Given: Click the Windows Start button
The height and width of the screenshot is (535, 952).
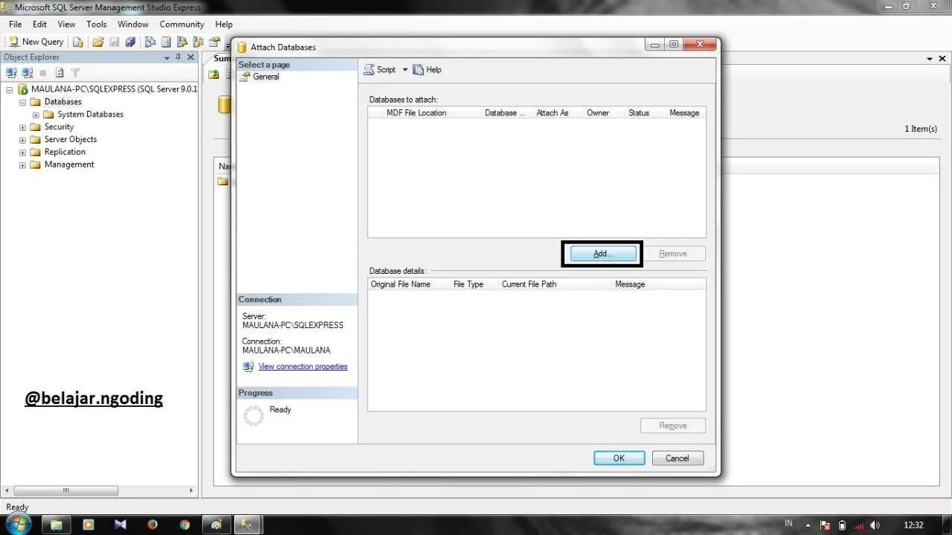Looking at the screenshot, I should [x=19, y=524].
